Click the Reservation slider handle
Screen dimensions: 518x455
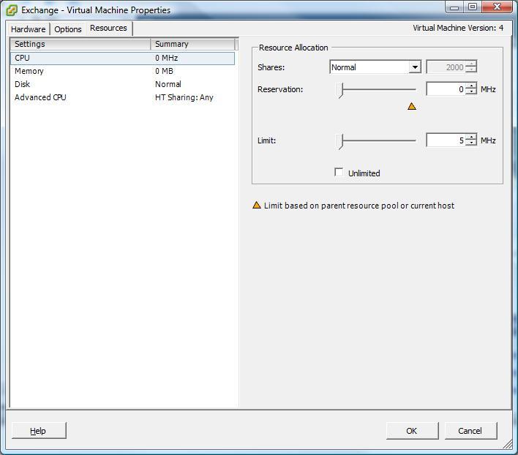tap(340, 89)
